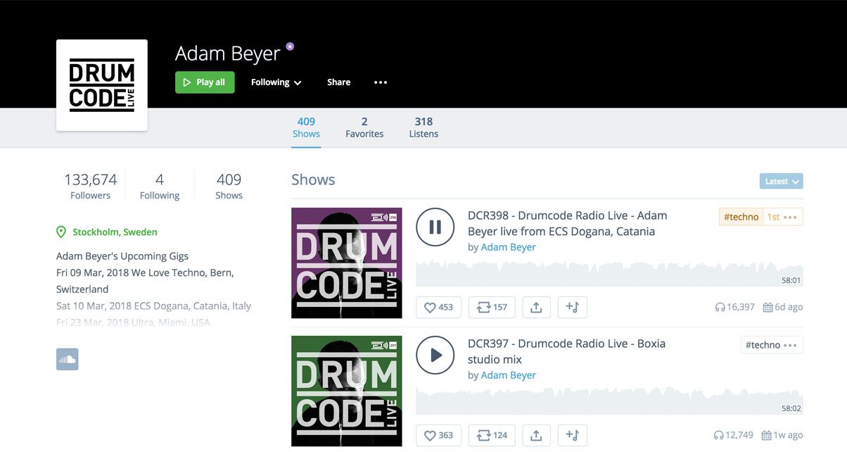Like the DCR398 show with 453 favorites
Image resolution: width=847 pixels, height=452 pixels.
pos(438,307)
